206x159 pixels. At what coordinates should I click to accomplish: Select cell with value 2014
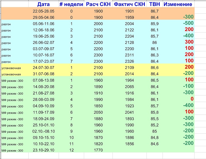[x=130, y=74]
